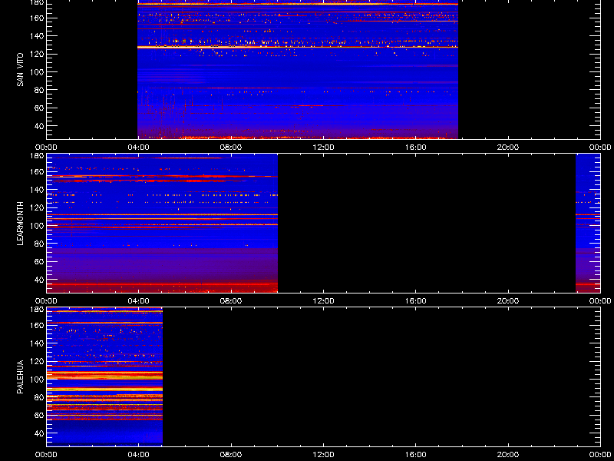The image size is (614, 461).
Task: Select the 160 tick label on SAN VITO axis
Action: 38,18
